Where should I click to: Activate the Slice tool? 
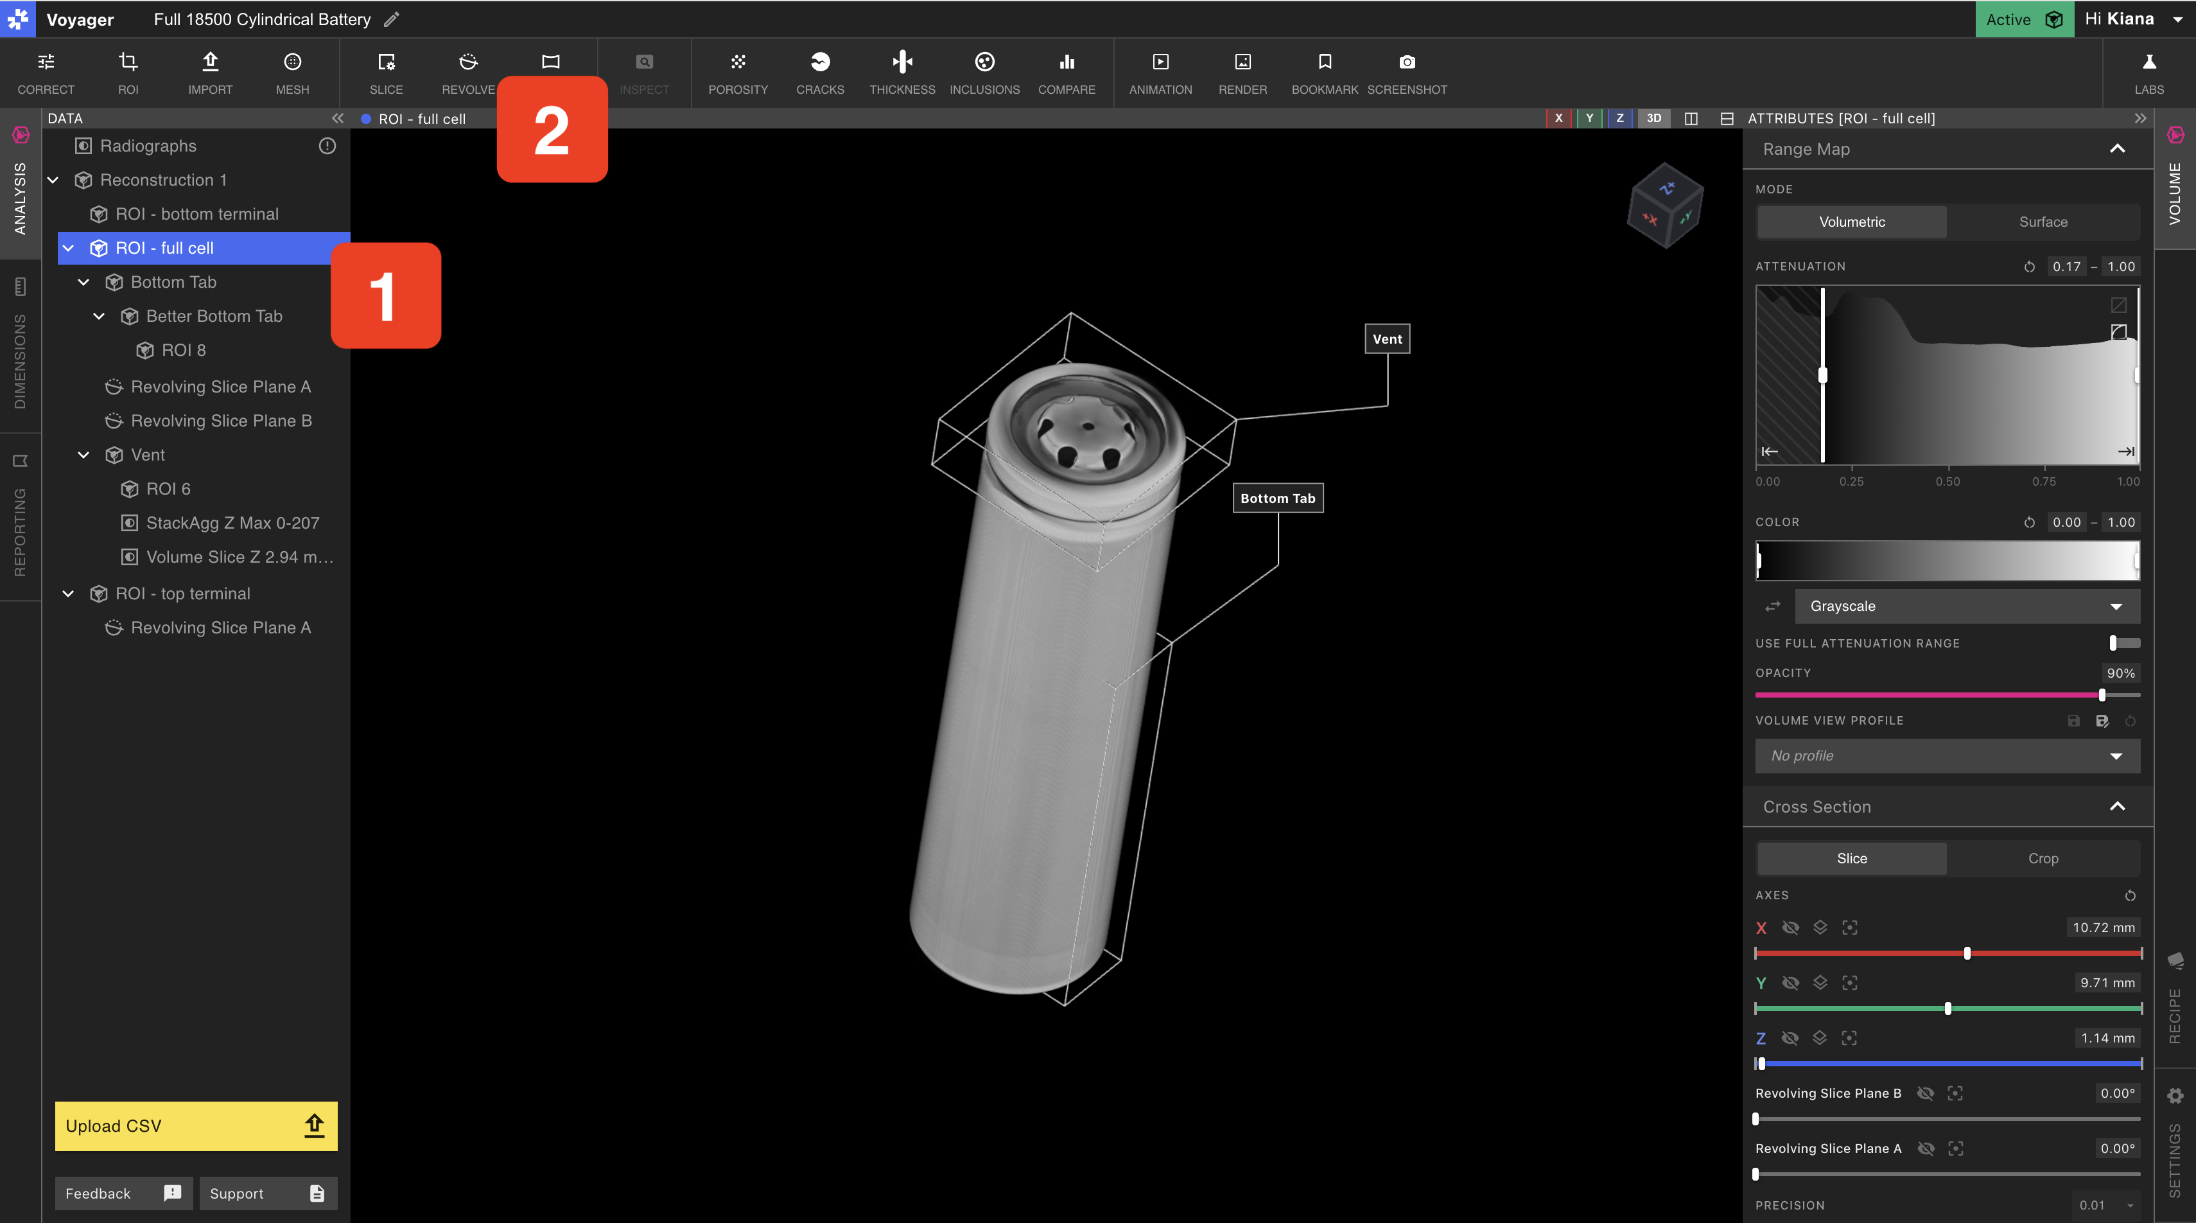[386, 73]
